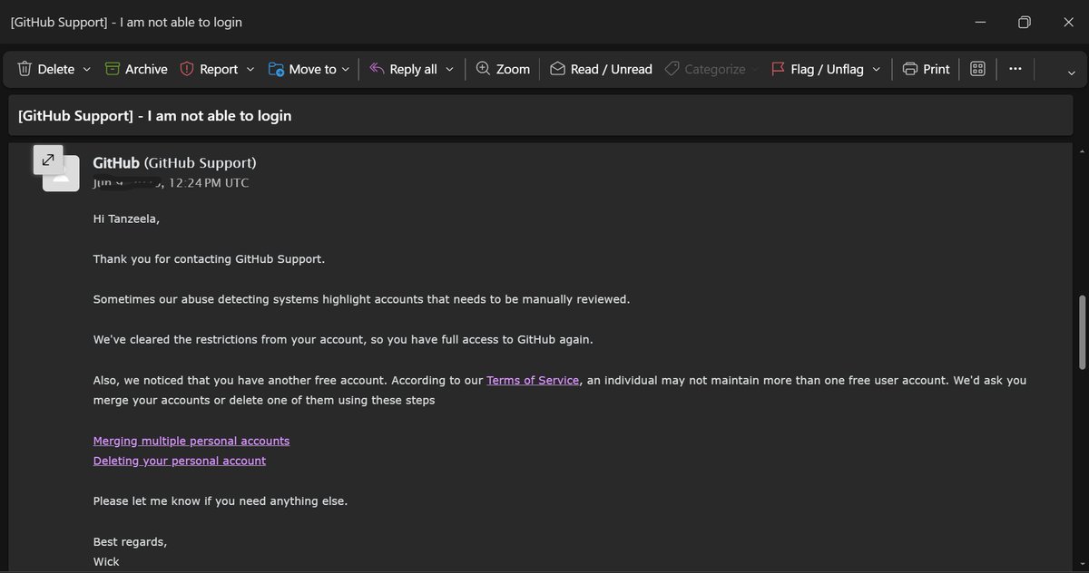Image resolution: width=1089 pixels, height=573 pixels.
Task: Expand the Categorize dropdown arrow
Action: point(754,70)
